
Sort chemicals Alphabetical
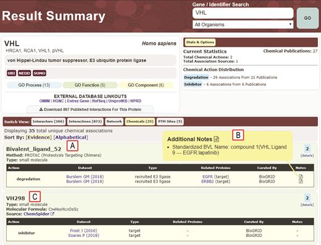click(x=70, y=137)
